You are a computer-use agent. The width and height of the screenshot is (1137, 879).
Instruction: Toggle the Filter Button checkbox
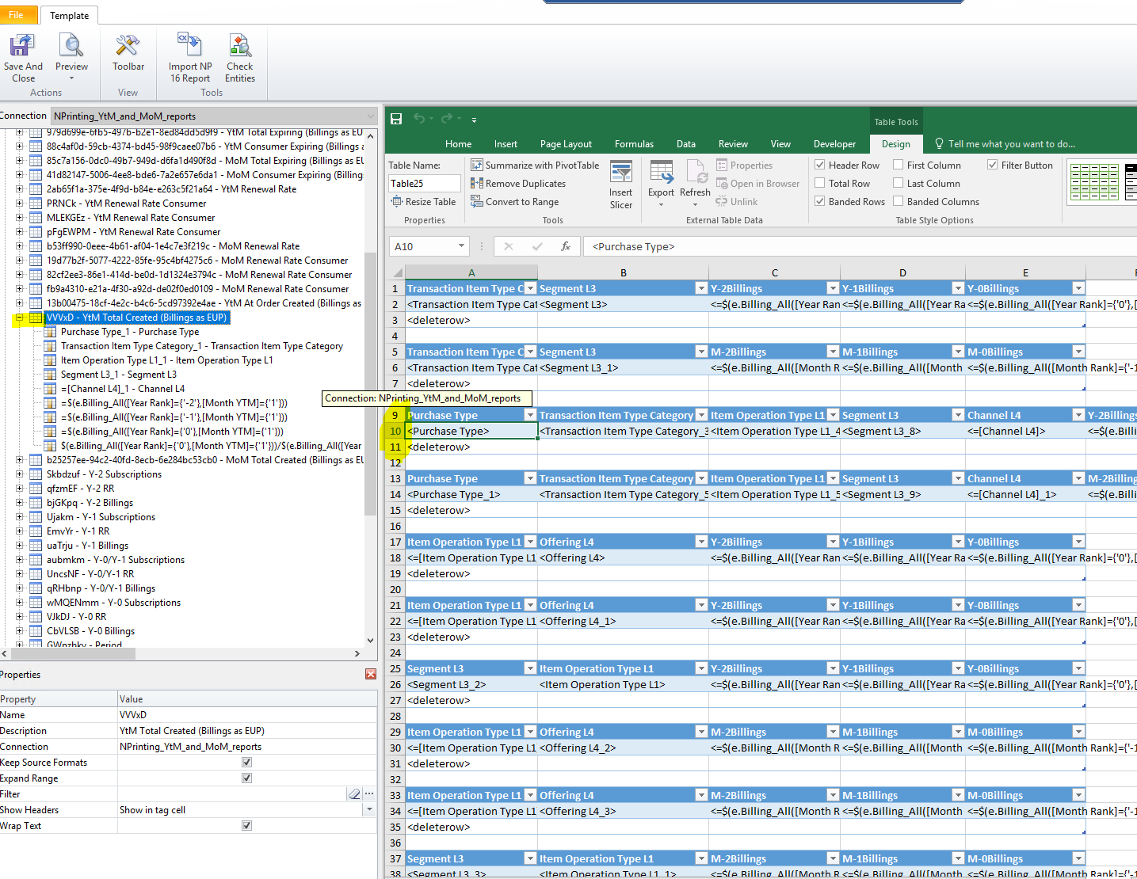(993, 166)
